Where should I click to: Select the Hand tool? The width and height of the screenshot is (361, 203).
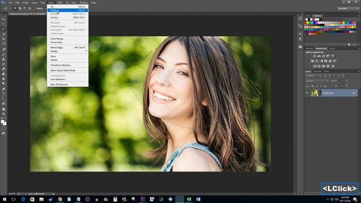click(3, 109)
